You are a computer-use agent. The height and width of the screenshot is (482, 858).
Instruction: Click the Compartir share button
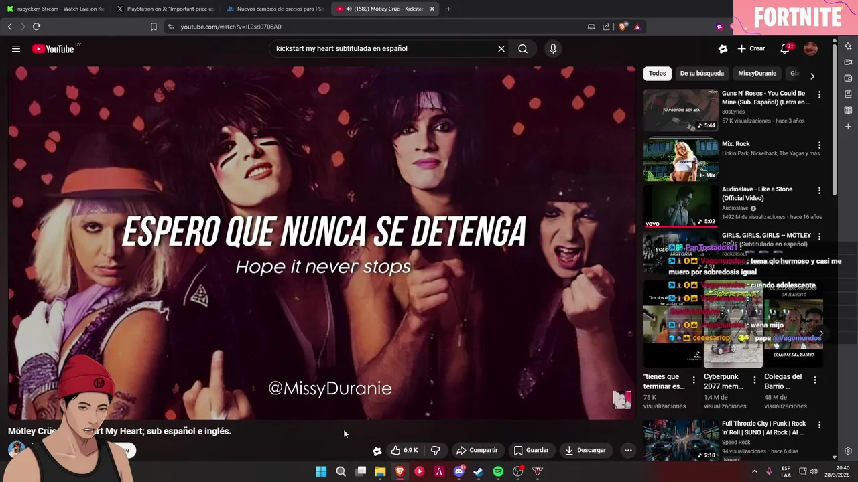(477, 450)
